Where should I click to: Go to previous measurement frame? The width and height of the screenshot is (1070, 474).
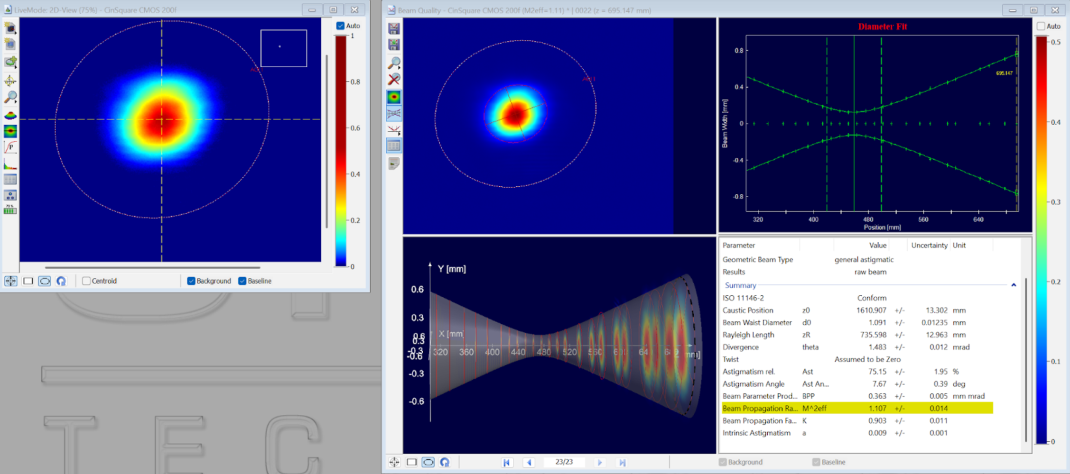[x=529, y=462]
